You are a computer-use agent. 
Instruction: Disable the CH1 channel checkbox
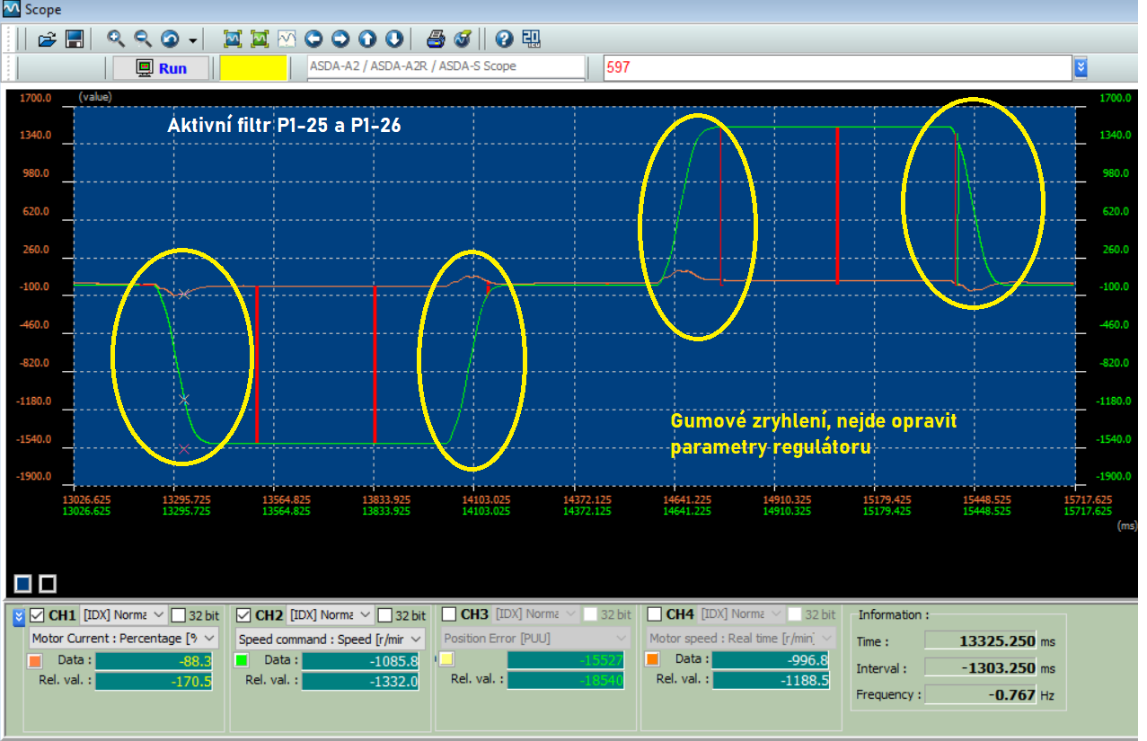[x=37, y=615]
